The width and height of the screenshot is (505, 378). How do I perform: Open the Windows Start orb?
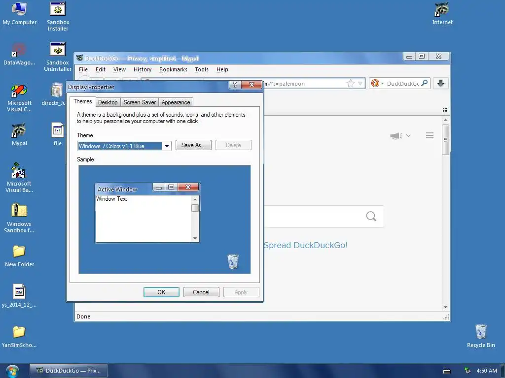12,371
